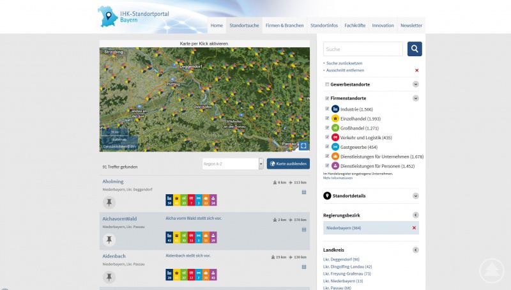The image size is (511, 290).
Task: Click the scroll-to-top tree icon
Action: point(492,270)
